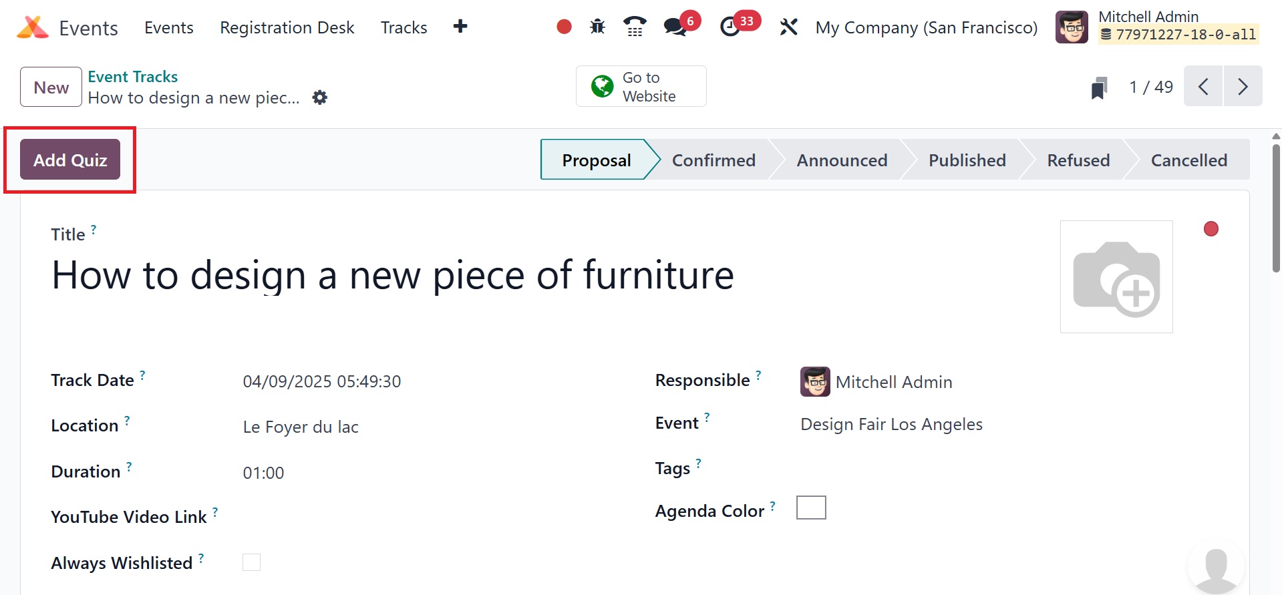Toggle the Always Wishlisted checkbox
1282x595 pixels.
pyautogui.click(x=251, y=562)
